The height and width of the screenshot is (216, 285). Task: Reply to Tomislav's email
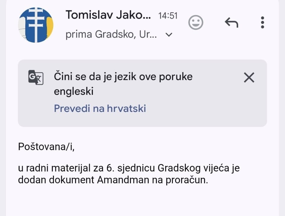pos(231,23)
